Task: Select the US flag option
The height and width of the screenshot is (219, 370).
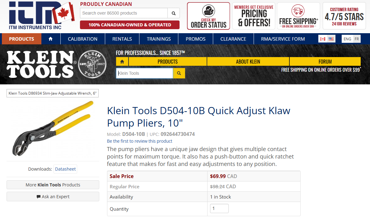Action: tap(331, 39)
